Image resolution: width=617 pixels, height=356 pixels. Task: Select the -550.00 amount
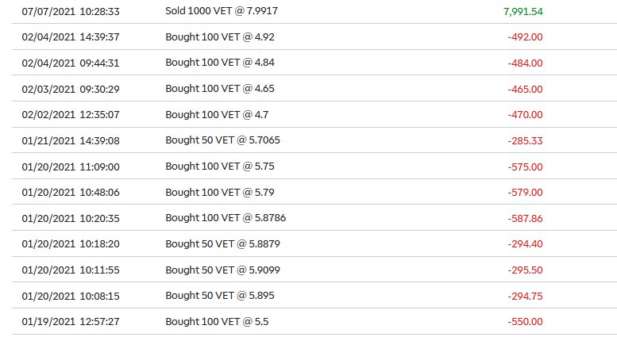point(525,321)
